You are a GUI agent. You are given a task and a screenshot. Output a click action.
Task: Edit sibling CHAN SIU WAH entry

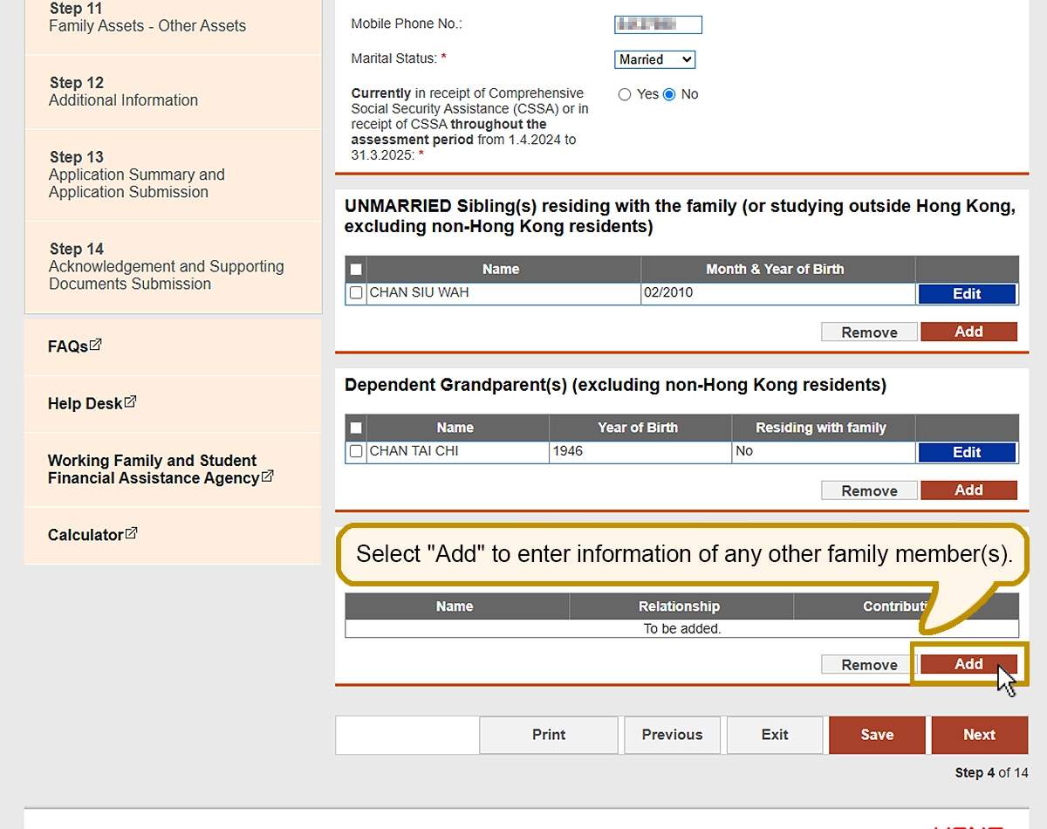click(967, 294)
